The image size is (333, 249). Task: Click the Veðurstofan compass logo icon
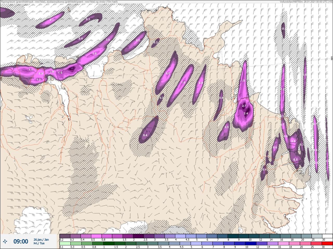click(5, 241)
